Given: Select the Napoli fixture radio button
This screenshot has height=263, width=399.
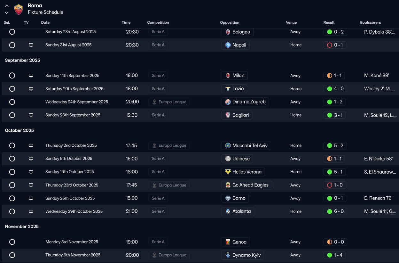Looking at the screenshot, I should (x=12, y=45).
